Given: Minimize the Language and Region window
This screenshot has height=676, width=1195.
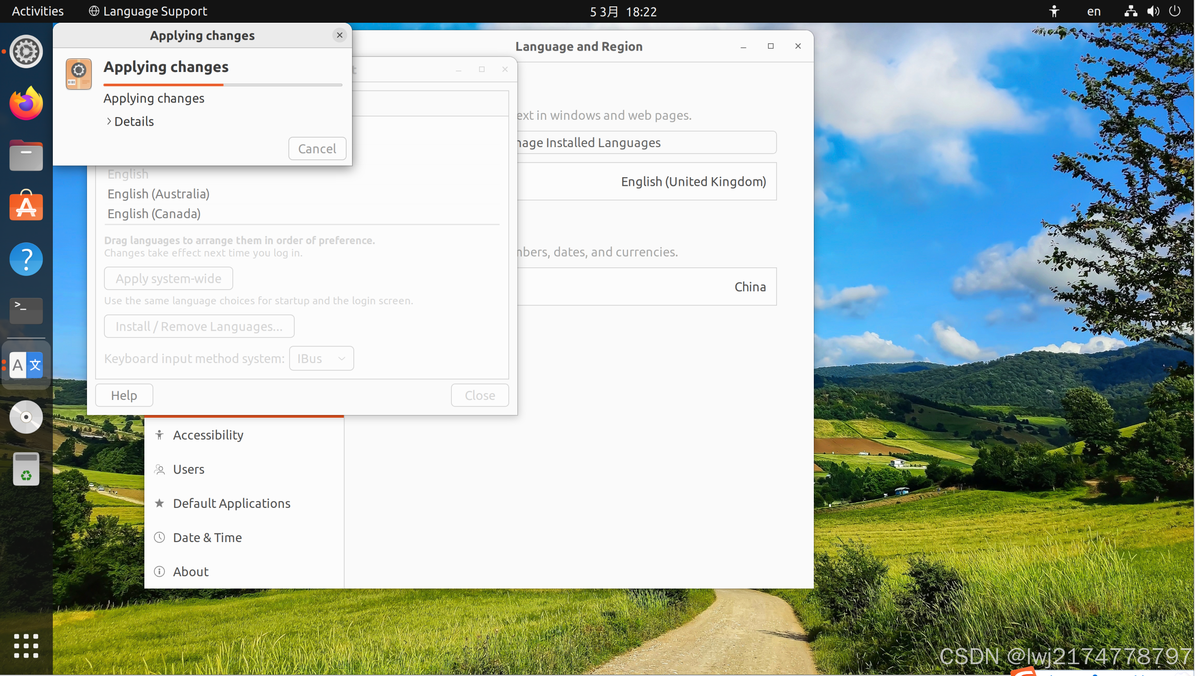Looking at the screenshot, I should click(743, 46).
